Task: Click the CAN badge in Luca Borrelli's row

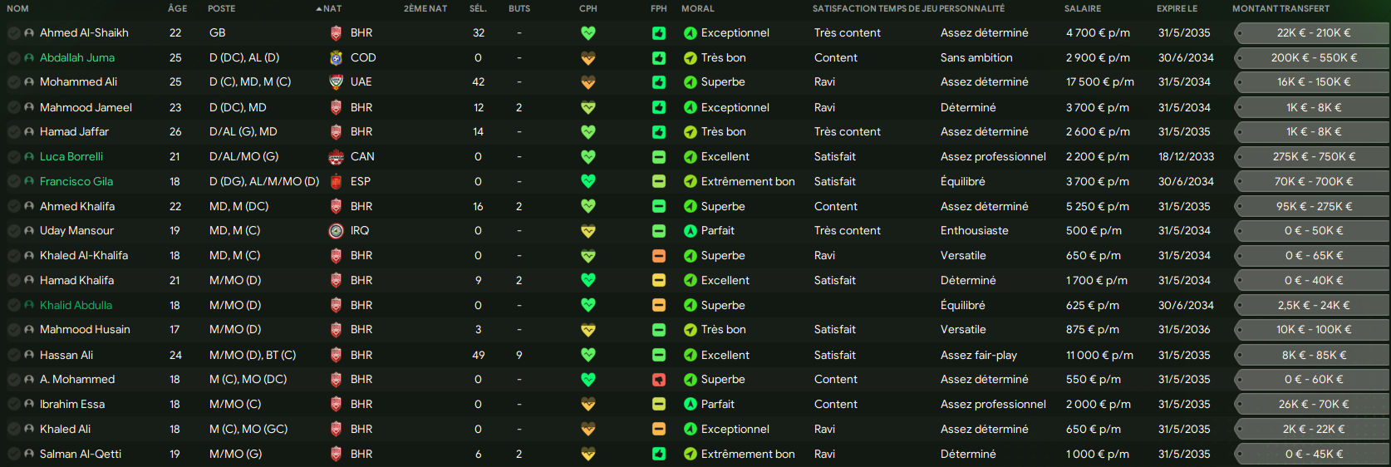Action: [x=336, y=157]
